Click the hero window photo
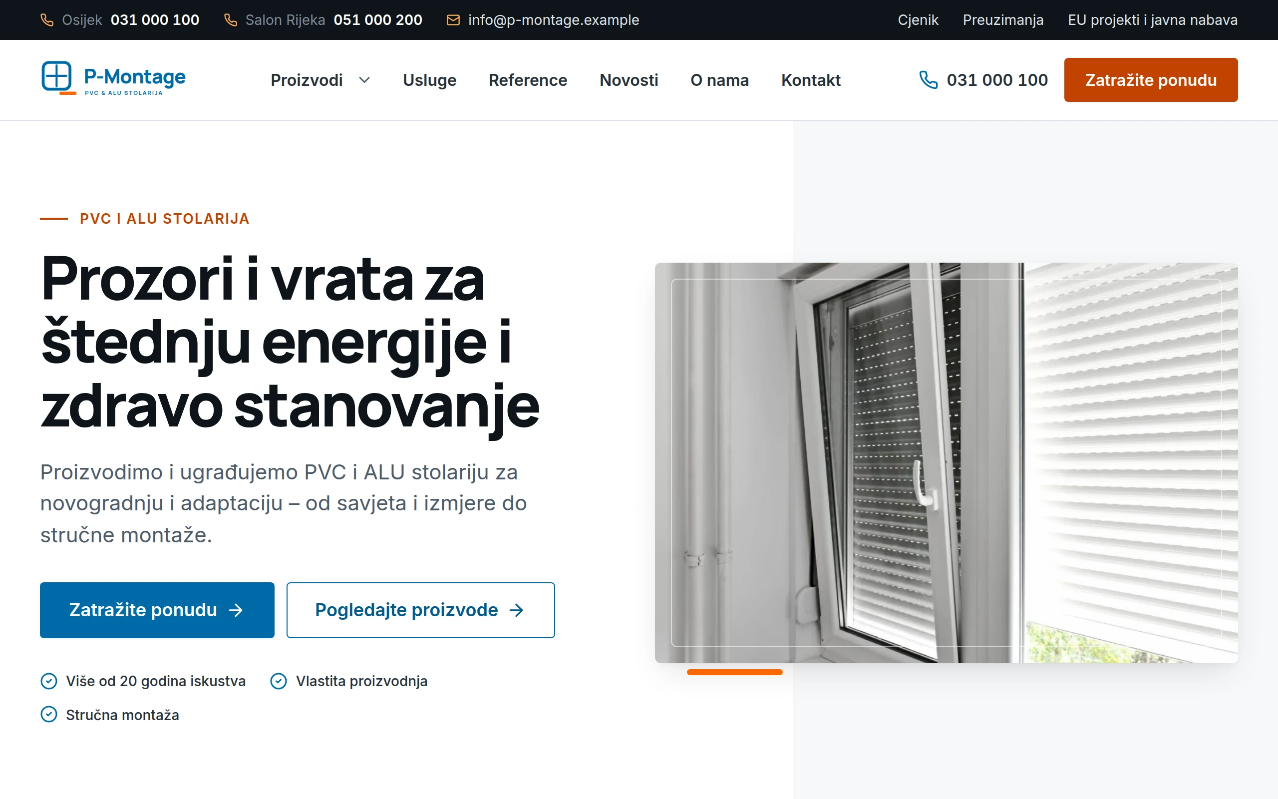Screen dimensions: 1278x799 [946, 462]
